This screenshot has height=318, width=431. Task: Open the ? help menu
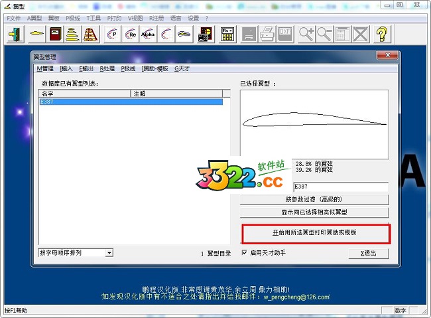coord(207,18)
